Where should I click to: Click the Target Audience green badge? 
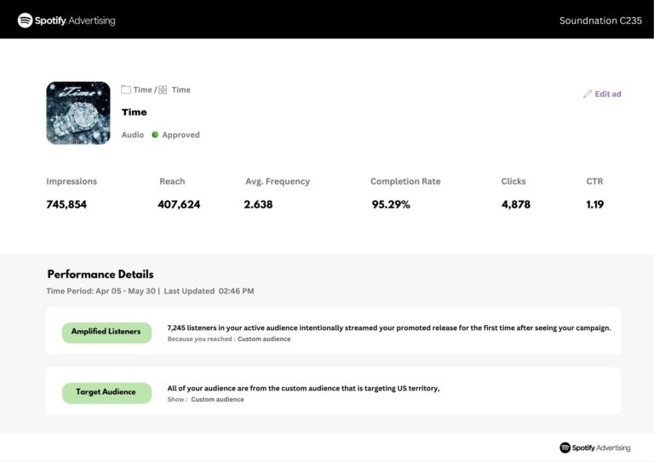click(x=106, y=392)
